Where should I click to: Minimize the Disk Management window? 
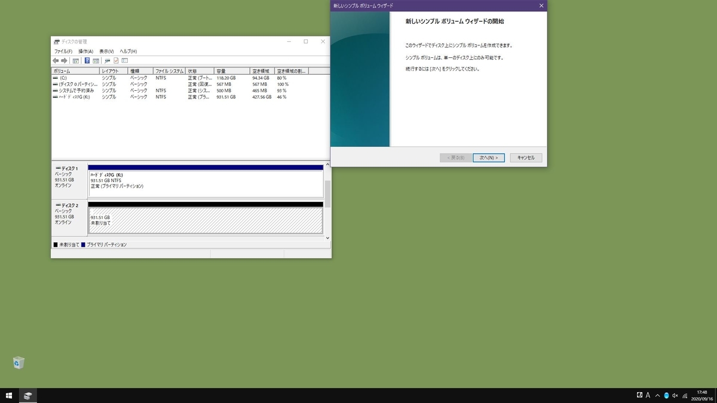[x=289, y=42]
